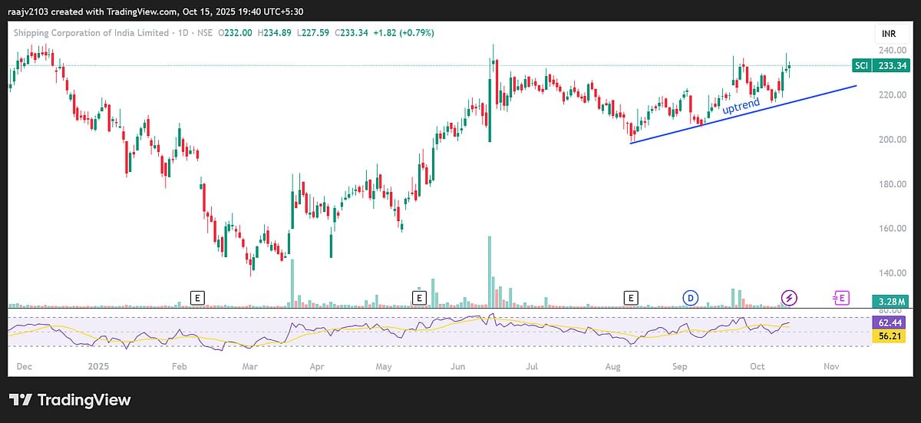
Task: Open the pink upcoming earnings E marker
Action: click(x=841, y=297)
